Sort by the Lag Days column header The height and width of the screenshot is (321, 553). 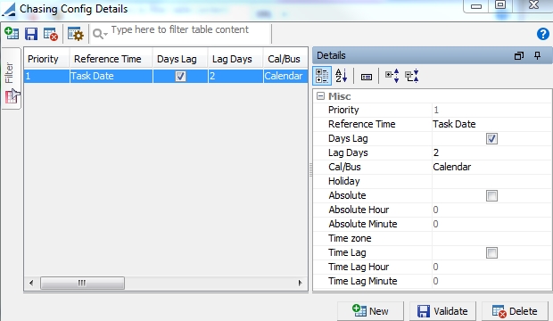point(235,59)
